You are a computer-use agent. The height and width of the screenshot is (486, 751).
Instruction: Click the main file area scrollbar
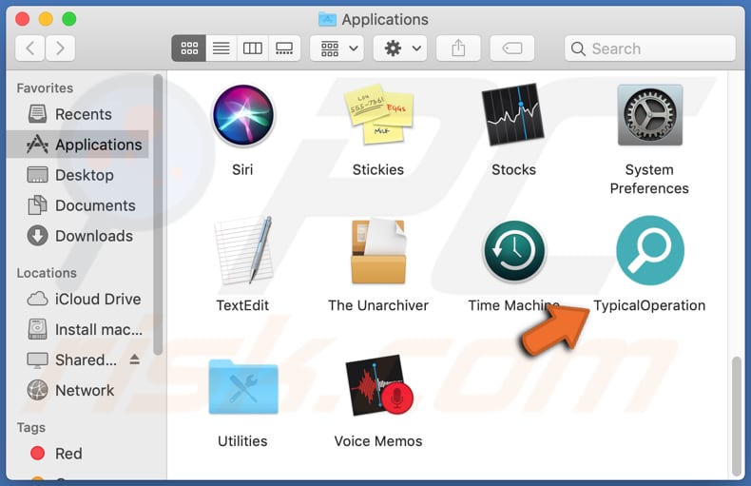click(737, 416)
